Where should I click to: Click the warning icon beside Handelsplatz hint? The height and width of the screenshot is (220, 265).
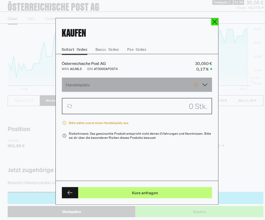(x=64, y=123)
